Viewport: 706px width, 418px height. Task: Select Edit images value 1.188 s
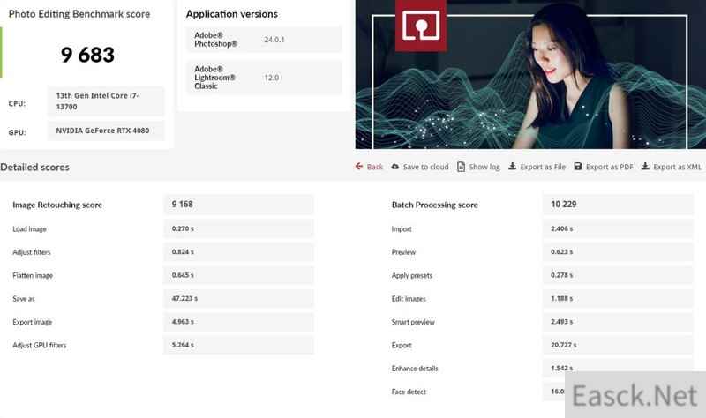618,298
